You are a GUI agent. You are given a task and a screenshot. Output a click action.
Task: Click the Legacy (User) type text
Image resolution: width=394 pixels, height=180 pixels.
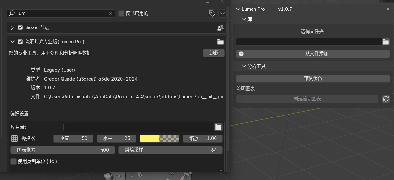coord(59,70)
